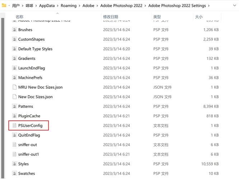Viewport: 239px width, 179px height.
Task: Navigate to 用户 breadcrumb folder
Action: (x=16, y=6)
